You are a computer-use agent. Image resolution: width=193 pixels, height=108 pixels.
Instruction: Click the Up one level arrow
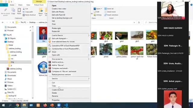pos(13,22)
